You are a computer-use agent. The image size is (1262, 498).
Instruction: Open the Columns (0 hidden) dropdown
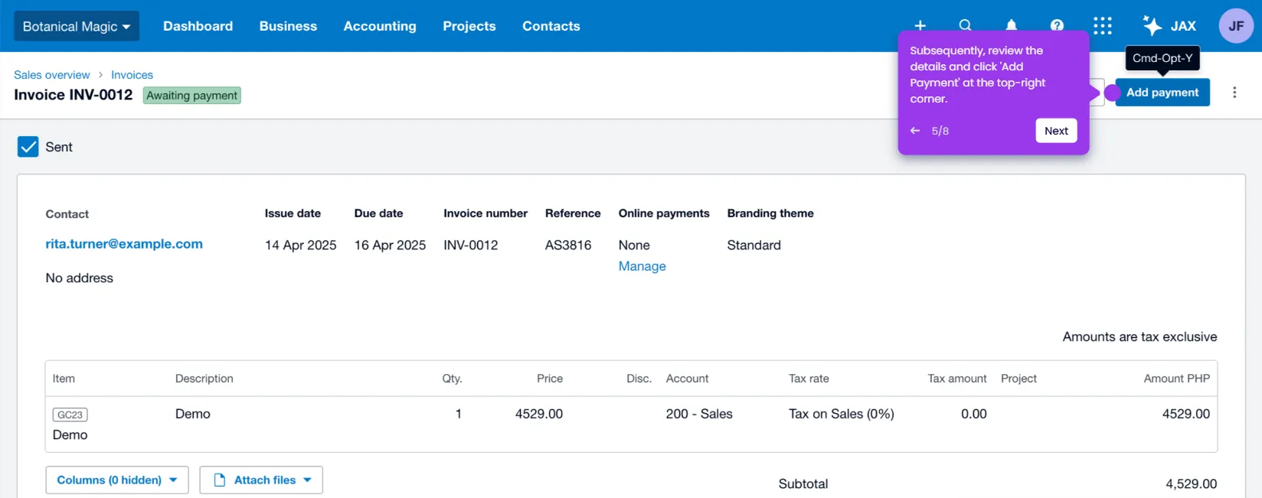(x=117, y=480)
